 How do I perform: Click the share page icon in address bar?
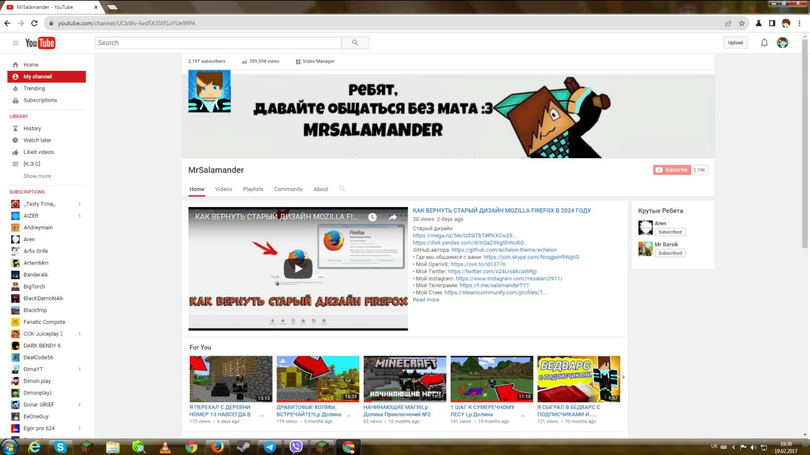coord(728,23)
